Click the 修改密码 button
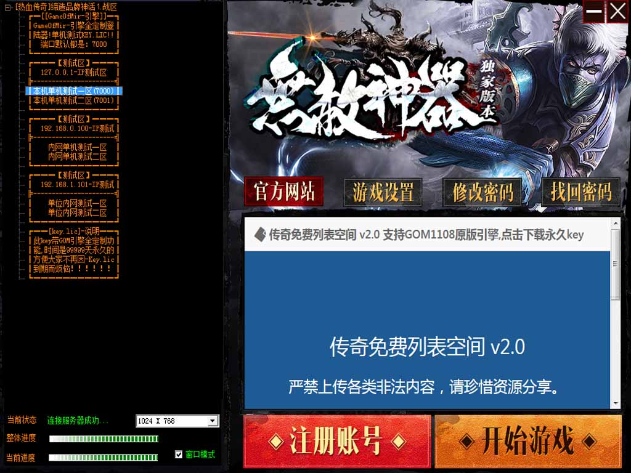The height and width of the screenshot is (473, 631). tap(482, 192)
